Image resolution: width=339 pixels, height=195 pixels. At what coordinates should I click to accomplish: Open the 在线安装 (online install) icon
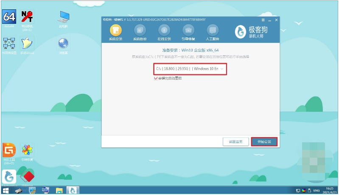[164, 30]
